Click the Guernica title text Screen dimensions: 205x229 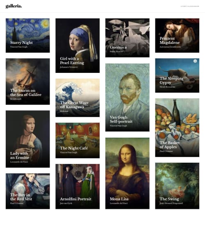point(118,47)
